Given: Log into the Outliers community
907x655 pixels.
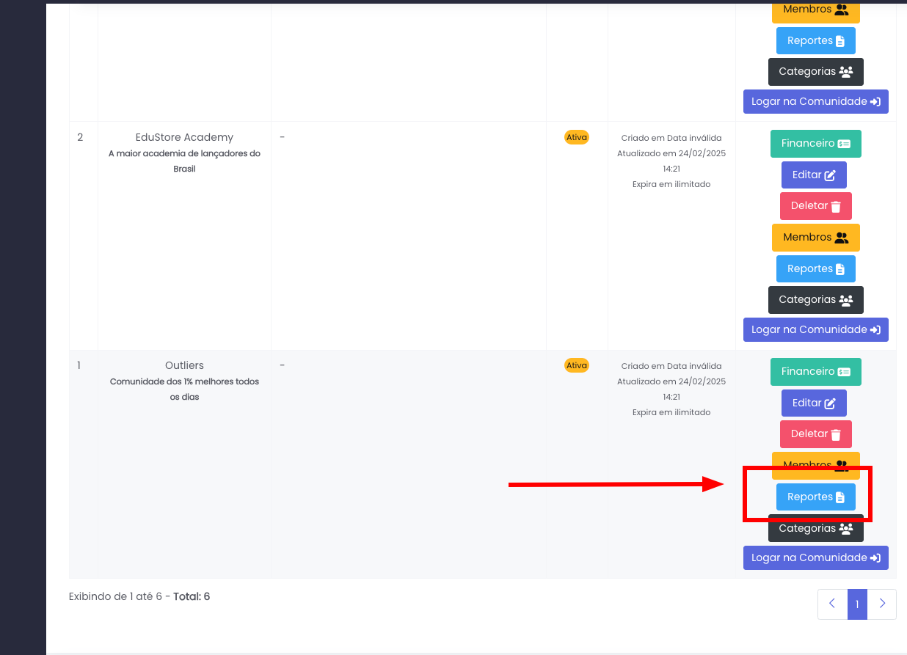Looking at the screenshot, I should pyautogui.click(x=815, y=558).
